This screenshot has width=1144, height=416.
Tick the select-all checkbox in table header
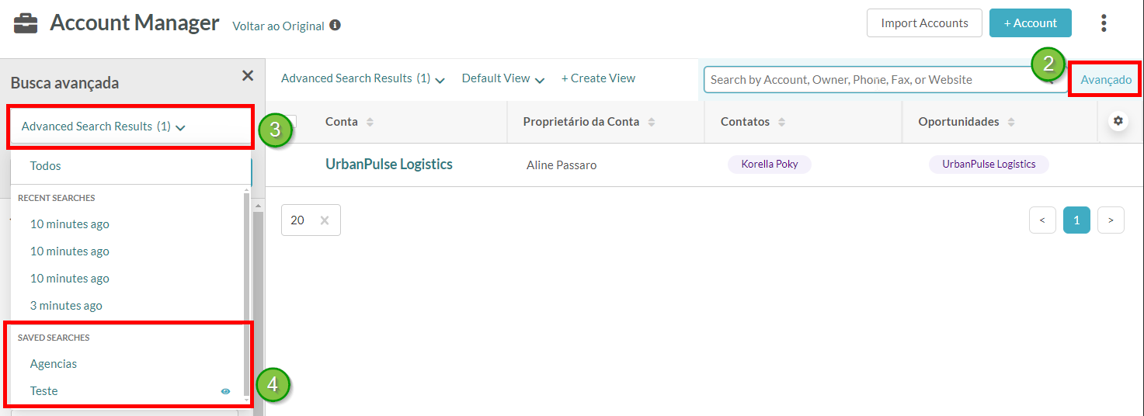coord(290,121)
